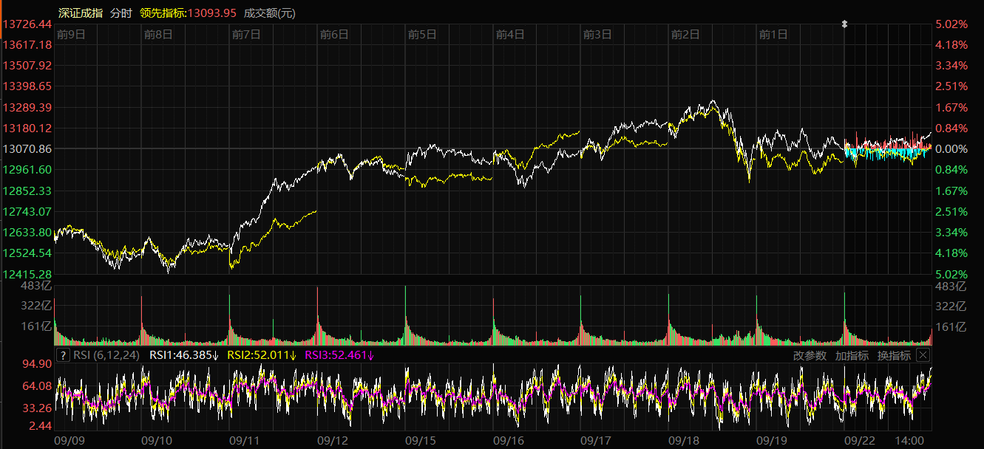Toggle the yellow RSI2 line value
This screenshot has width=984, height=449.
coord(262,355)
